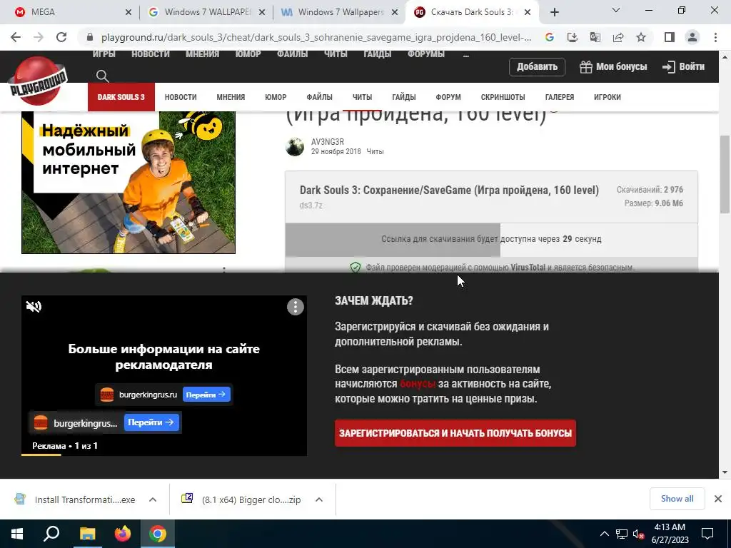Open File Explorer from the taskbar
Image resolution: width=731 pixels, height=548 pixels.
coord(87,534)
